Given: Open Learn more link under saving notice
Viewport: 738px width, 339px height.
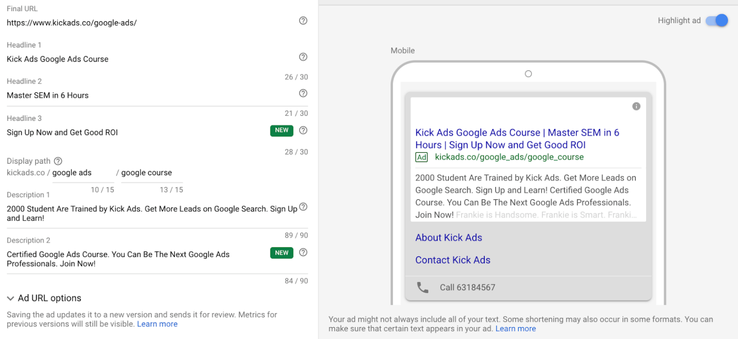Looking at the screenshot, I should (x=157, y=324).
